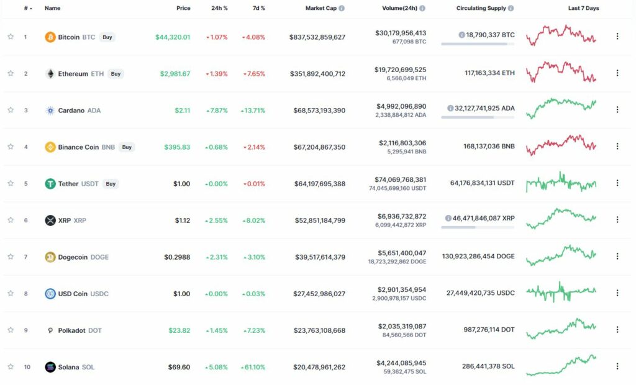Toggle the watchlist star for Cardano
Image resolution: width=636 pixels, height=385 pixels.
11,111
